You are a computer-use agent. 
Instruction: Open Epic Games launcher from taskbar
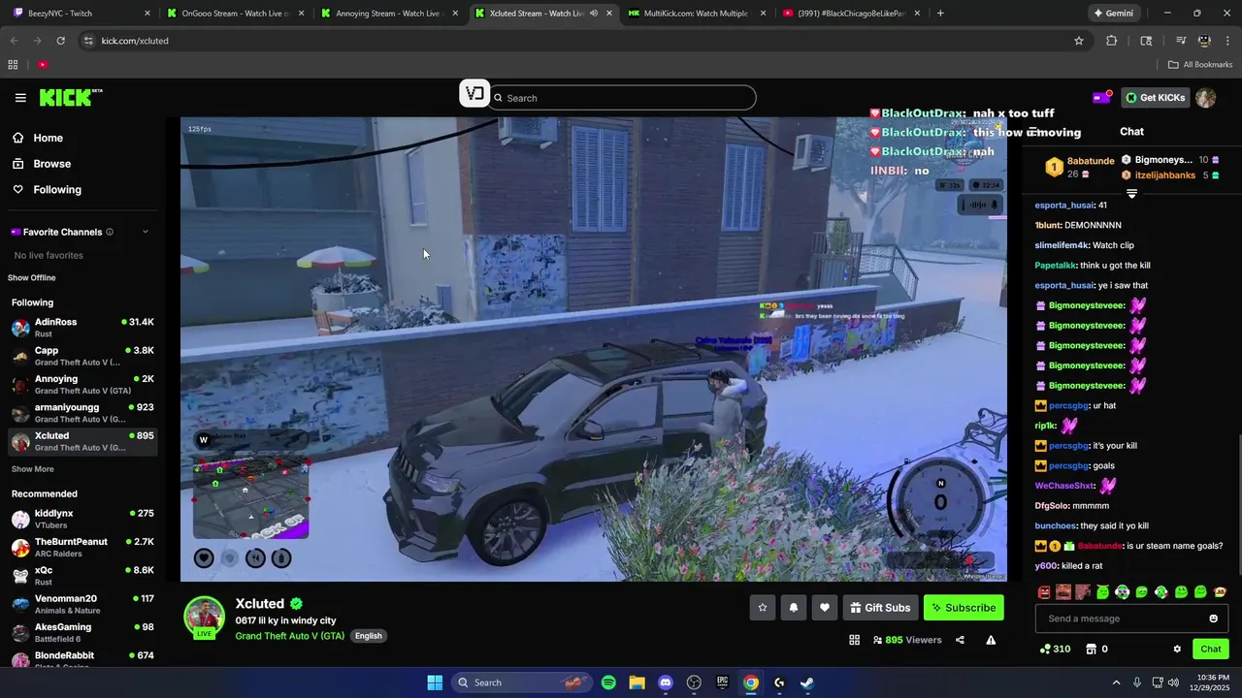(x=722, y=682)
